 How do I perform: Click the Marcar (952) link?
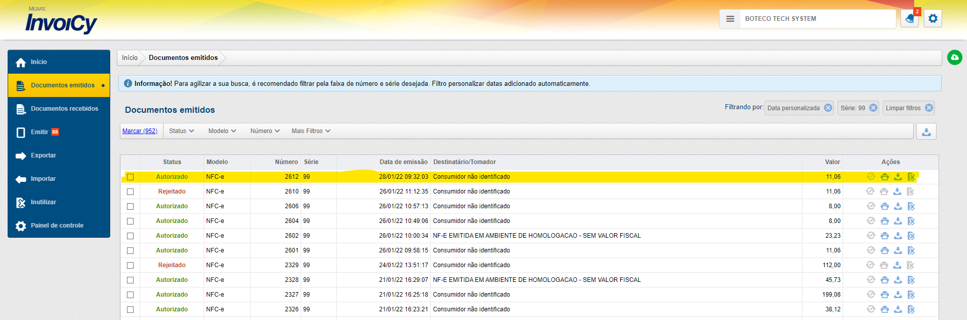point(140,131)
